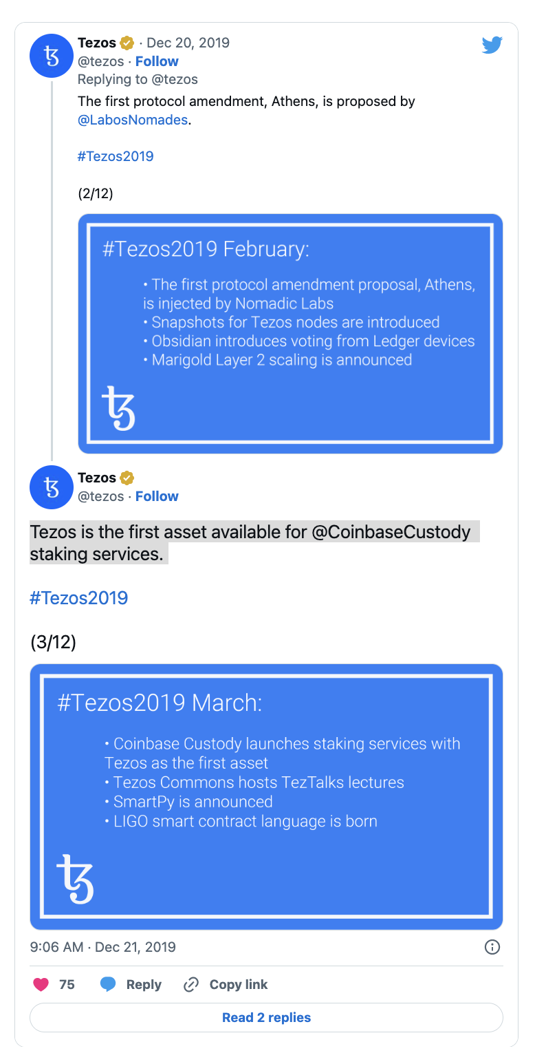The image size is (546, 1064).
Task: Click the Dec 20, 2019 date link
Action: [188, 43]
